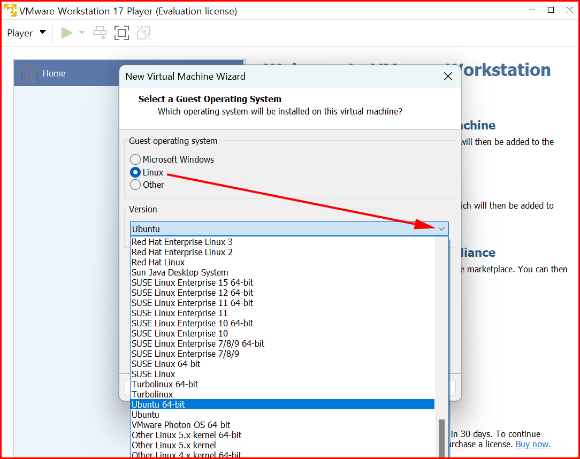The height and width of the screenshot is (459, 580).
Task: Close the VMware Workstation Player window
Action: 570,10
